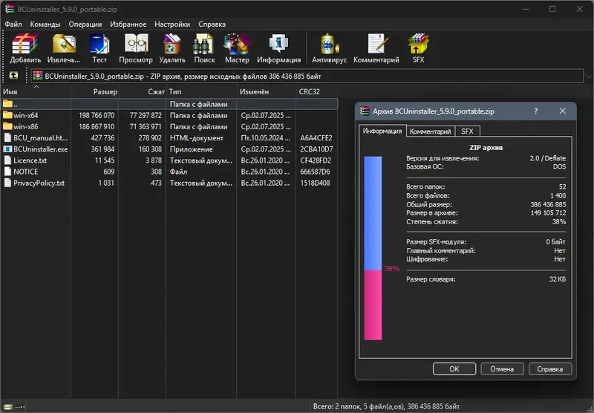The image size is (594, 413).
Task: Sort by the CRC32 column header
Action: [x=317, y=91]
